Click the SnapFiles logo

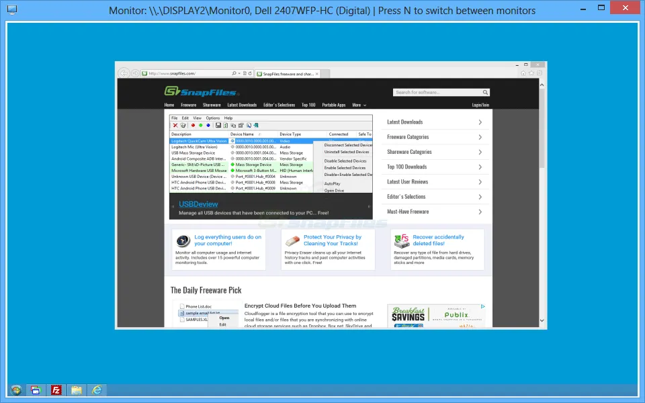(x=202, y=91)
